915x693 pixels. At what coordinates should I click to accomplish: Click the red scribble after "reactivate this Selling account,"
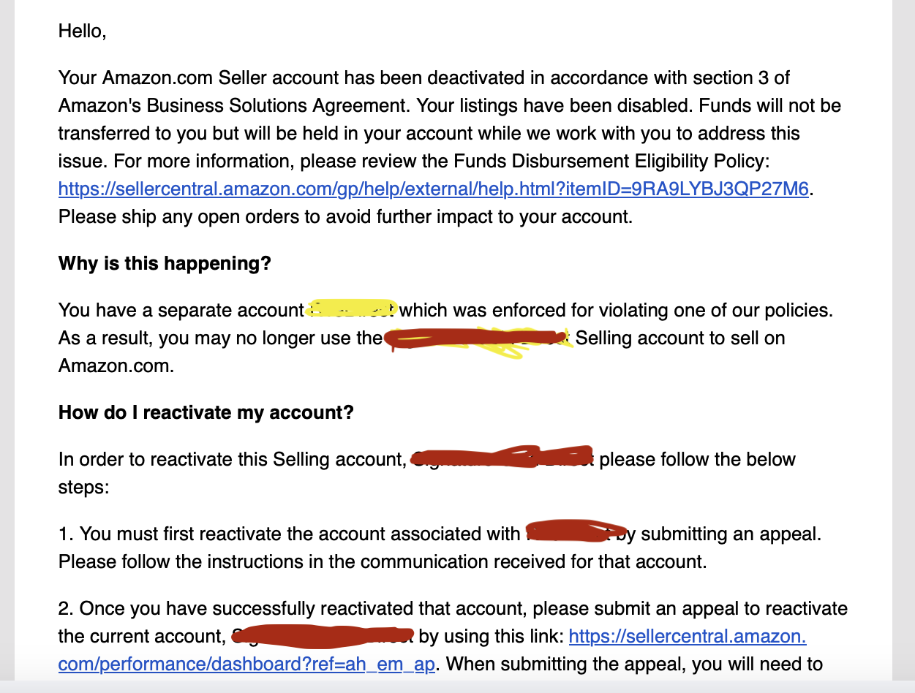(502, 456)
